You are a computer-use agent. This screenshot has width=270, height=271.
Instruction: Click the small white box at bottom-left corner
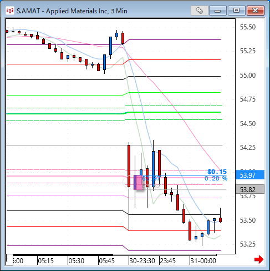click(x=9, y=259)
